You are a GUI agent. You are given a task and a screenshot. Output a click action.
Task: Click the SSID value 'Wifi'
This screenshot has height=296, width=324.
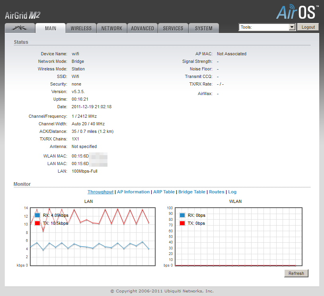(75, 77)
